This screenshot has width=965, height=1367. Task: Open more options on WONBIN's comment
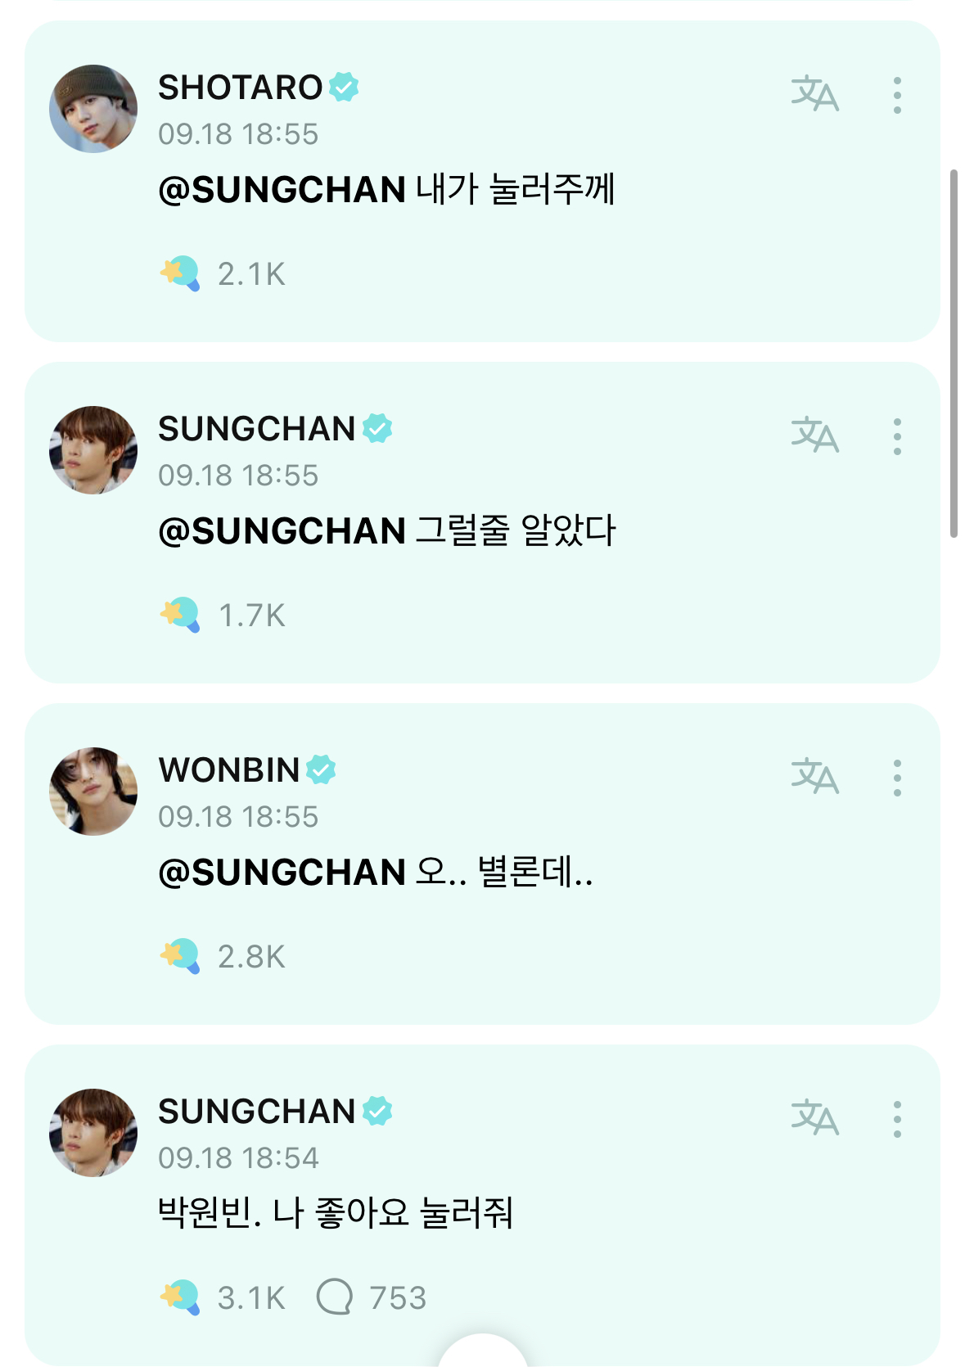[897, 778]
